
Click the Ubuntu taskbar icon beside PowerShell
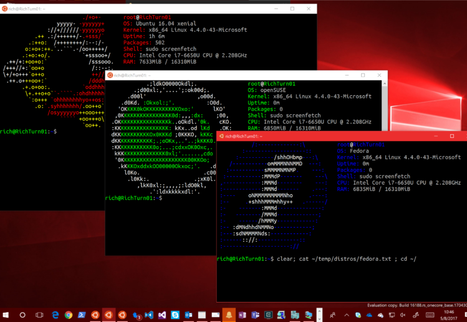pos(95,315)
